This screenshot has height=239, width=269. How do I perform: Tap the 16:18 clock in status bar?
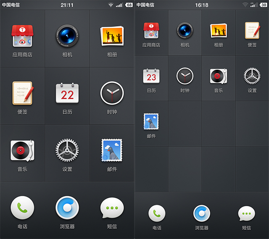[202, 5]
